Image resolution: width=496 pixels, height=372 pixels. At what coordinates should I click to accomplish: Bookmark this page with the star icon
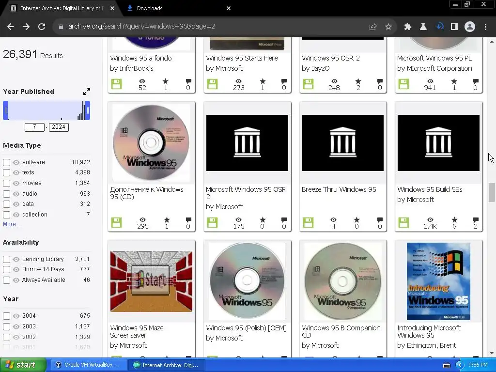pos(388,27)
